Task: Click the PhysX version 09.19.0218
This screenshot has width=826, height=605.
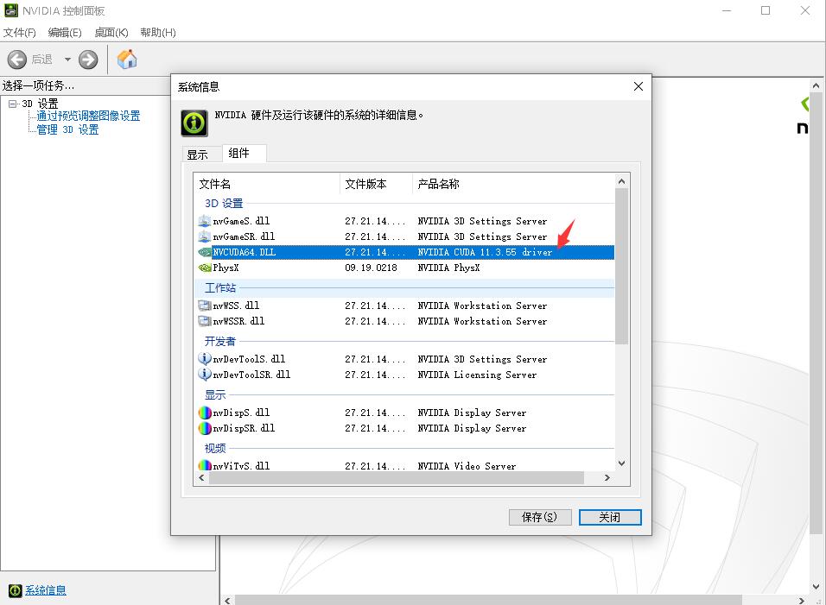Action: [372, 268]
